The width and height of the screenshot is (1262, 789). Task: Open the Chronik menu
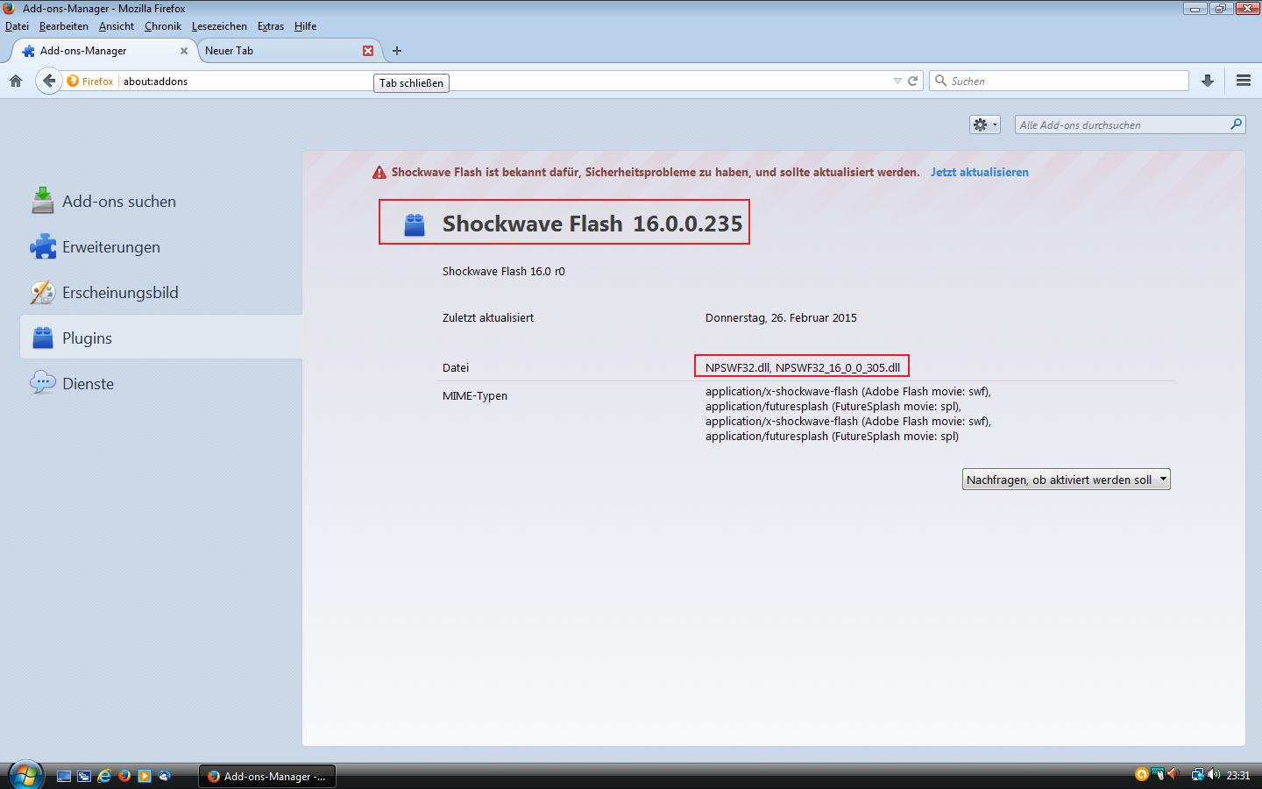(163, 26)
